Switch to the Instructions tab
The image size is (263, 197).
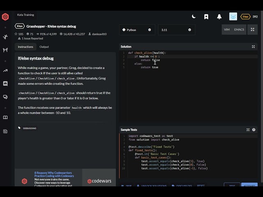click(25, 47)
